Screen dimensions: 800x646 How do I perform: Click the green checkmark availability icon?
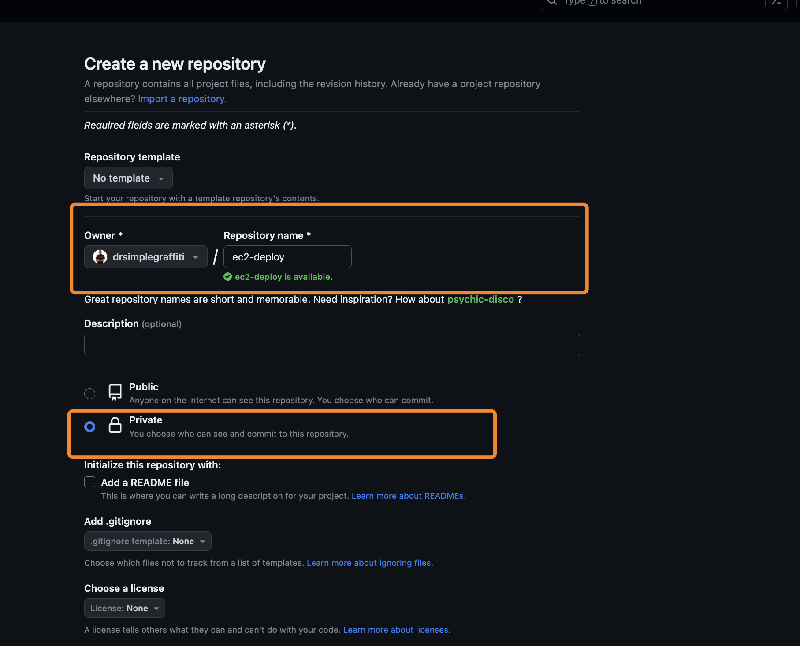tap(228, 277)
